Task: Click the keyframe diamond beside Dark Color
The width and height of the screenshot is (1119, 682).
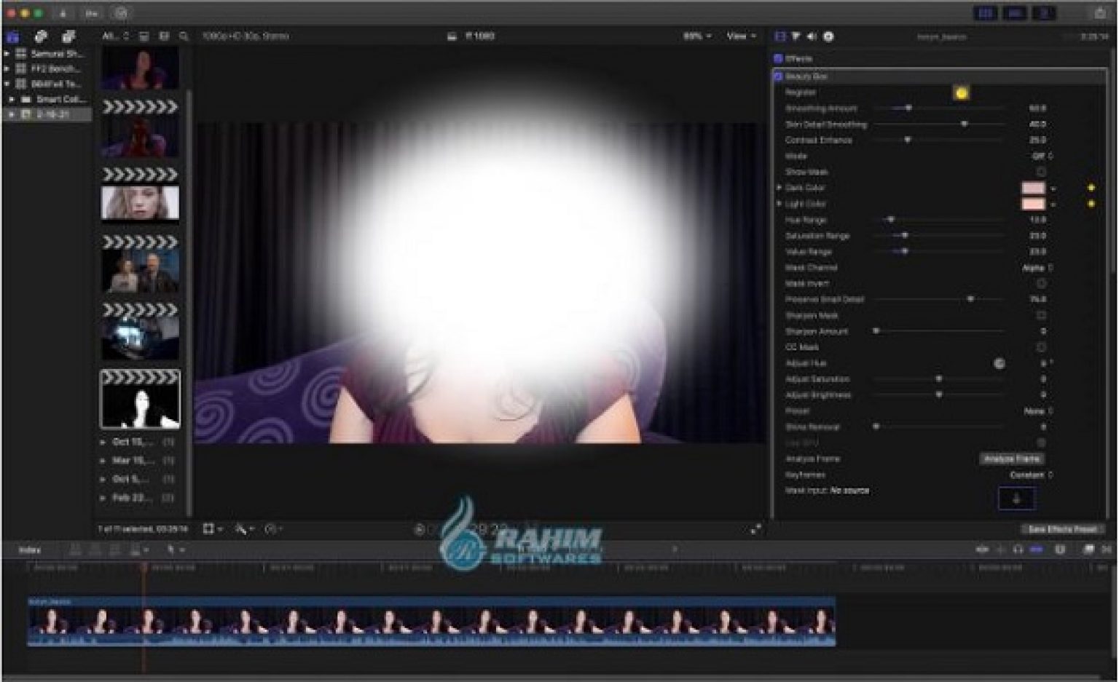Action: pos(1091,187)
